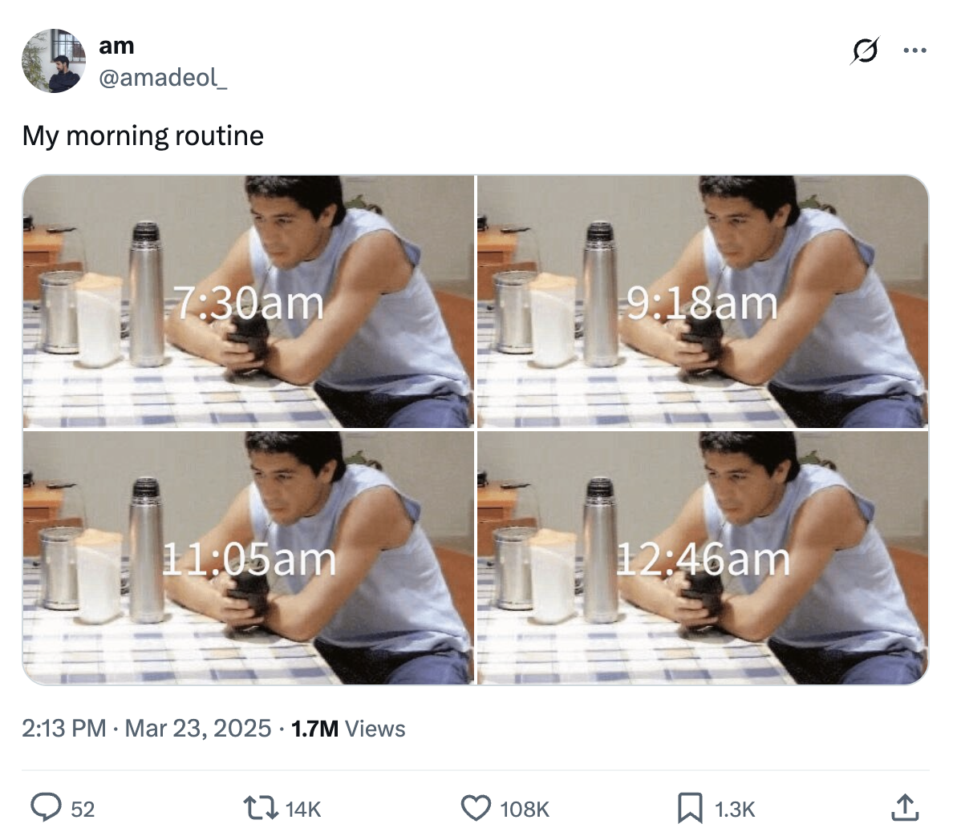This screenshot has width=953, height=840.
Task: Click the 14K reposts count
Action: click(302, 810)
